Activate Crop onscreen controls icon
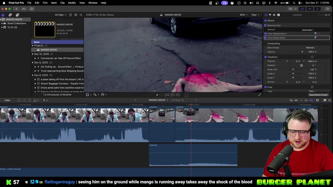Screen dimensions: 333x187 point(312,87)
